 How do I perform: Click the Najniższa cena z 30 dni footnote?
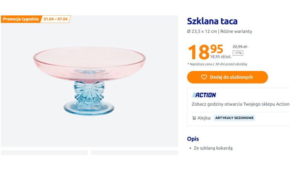[x=217, y=64]
